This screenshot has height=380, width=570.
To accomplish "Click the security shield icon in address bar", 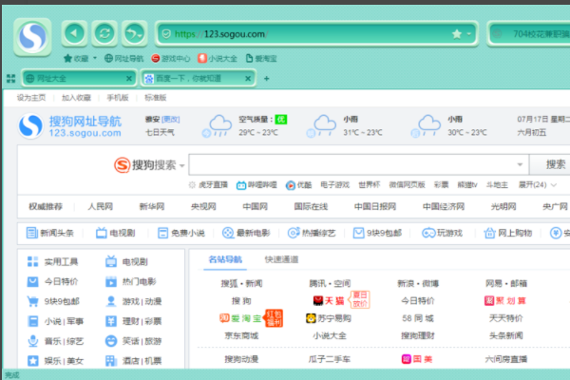I will click(166, 34).
